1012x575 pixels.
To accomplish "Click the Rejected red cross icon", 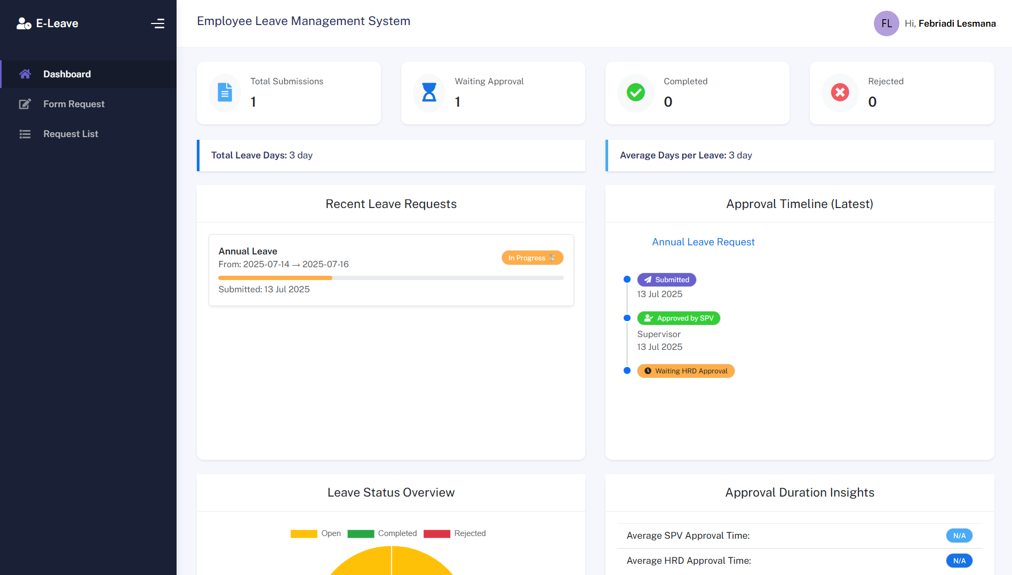I will (840, 92).
